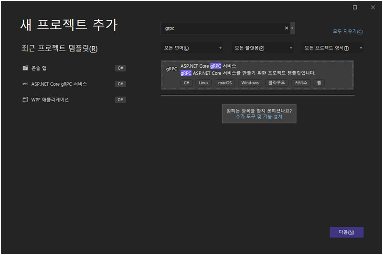
Task: Click the WPF application icon in recent templates
Action: click(25, 100)
